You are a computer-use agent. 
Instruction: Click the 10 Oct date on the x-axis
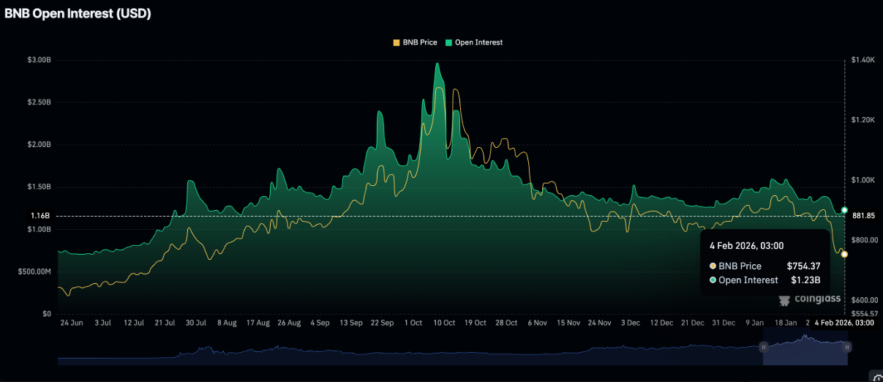[x=444, y=323]
